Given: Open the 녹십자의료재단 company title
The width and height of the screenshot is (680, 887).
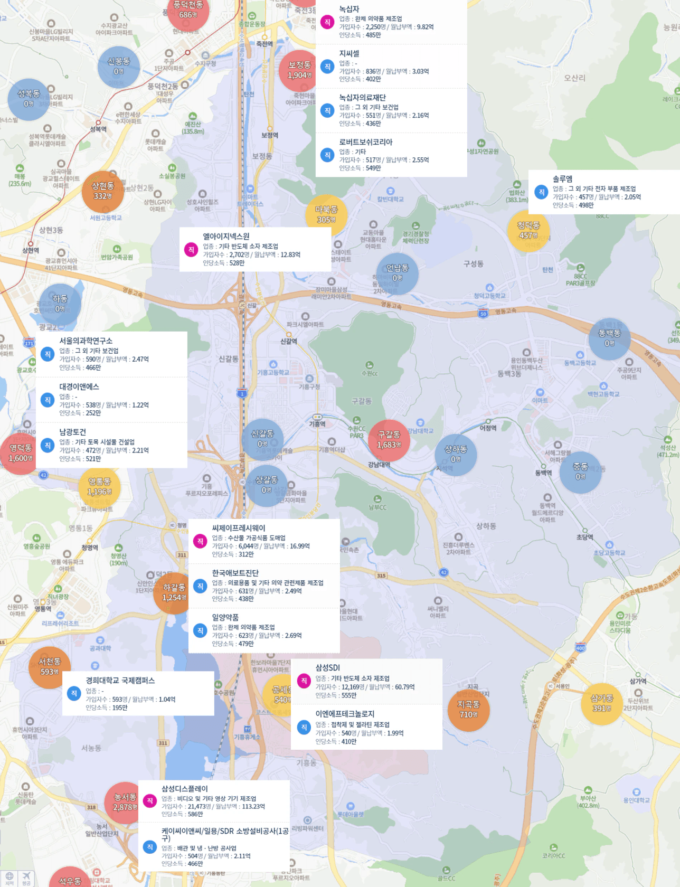Looking at the screenshot, I should point(362,98).
